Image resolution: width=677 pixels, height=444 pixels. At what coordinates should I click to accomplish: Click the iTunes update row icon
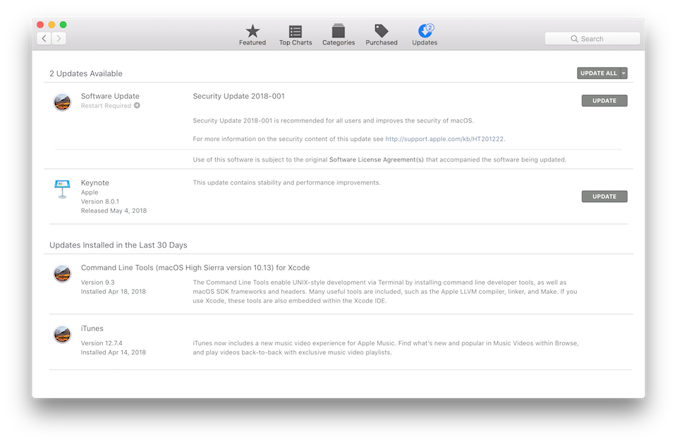[62, 334]
